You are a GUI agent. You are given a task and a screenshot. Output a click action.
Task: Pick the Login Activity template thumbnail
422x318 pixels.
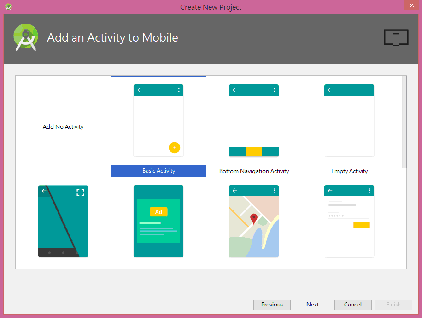click(x=349, y=221)
